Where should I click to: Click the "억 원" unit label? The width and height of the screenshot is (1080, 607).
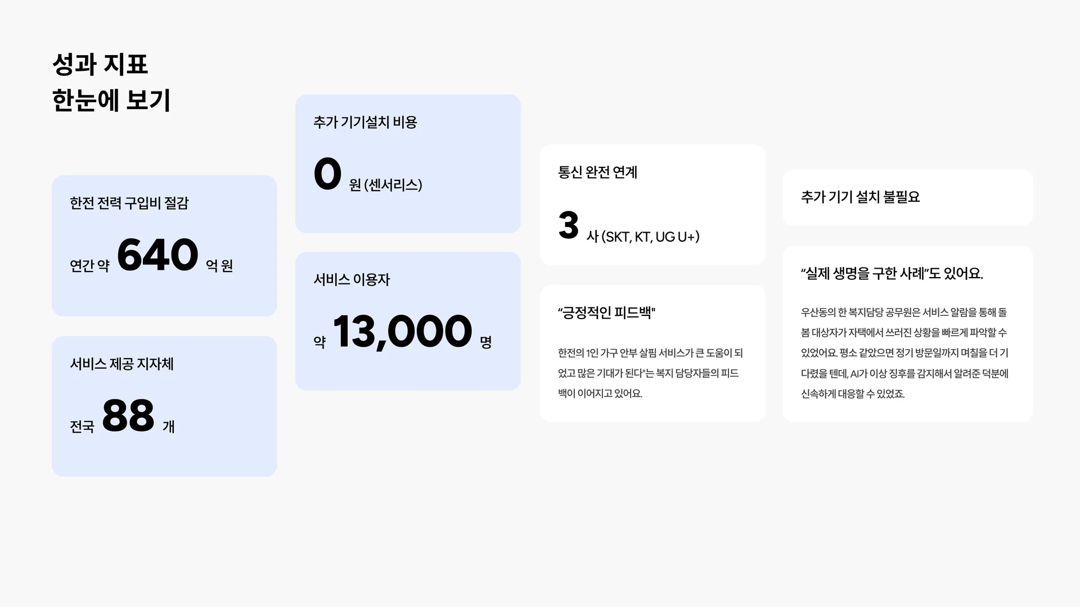point(219,265)
